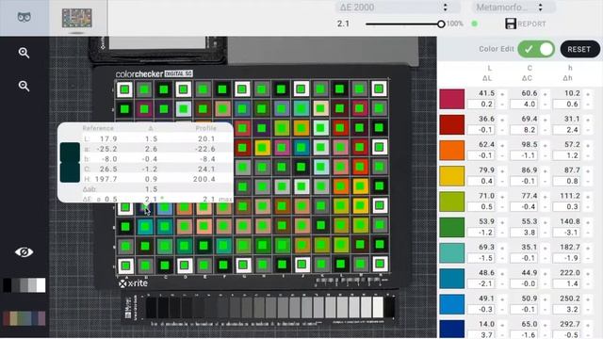Click the REPORT button

(531, 24)
